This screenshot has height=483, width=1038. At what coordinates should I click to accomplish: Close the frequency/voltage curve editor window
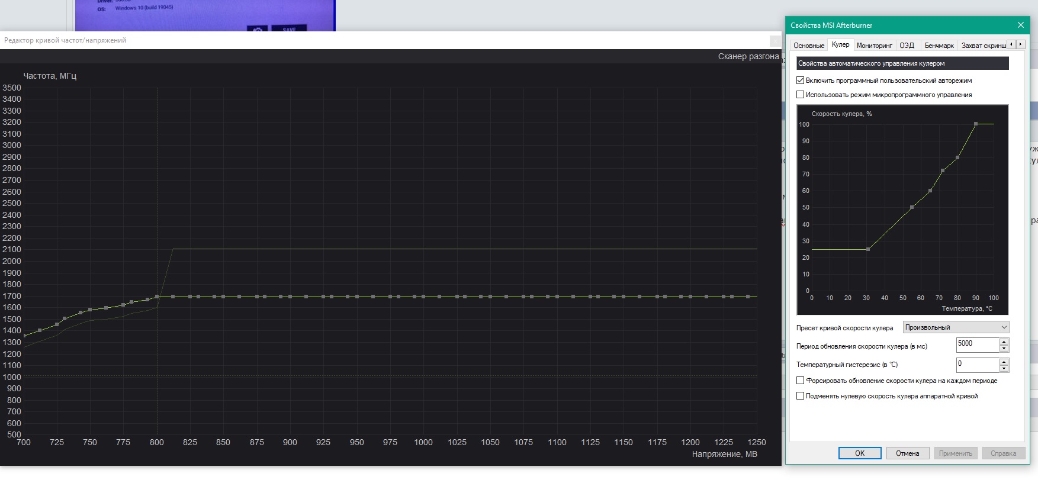[x=775, y=40]
